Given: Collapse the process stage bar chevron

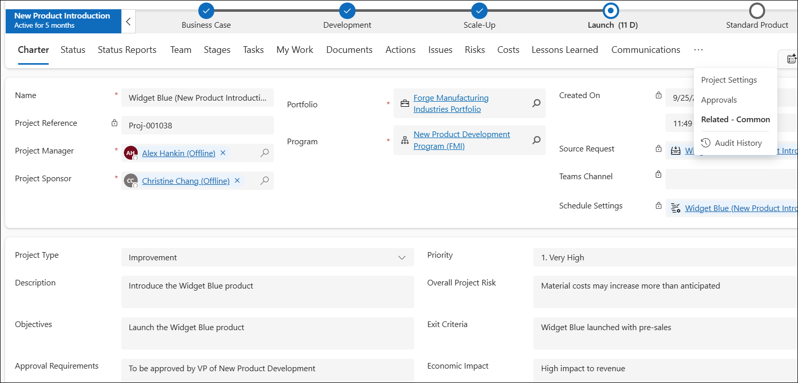Looking at the screenshot, I should 128,22.
